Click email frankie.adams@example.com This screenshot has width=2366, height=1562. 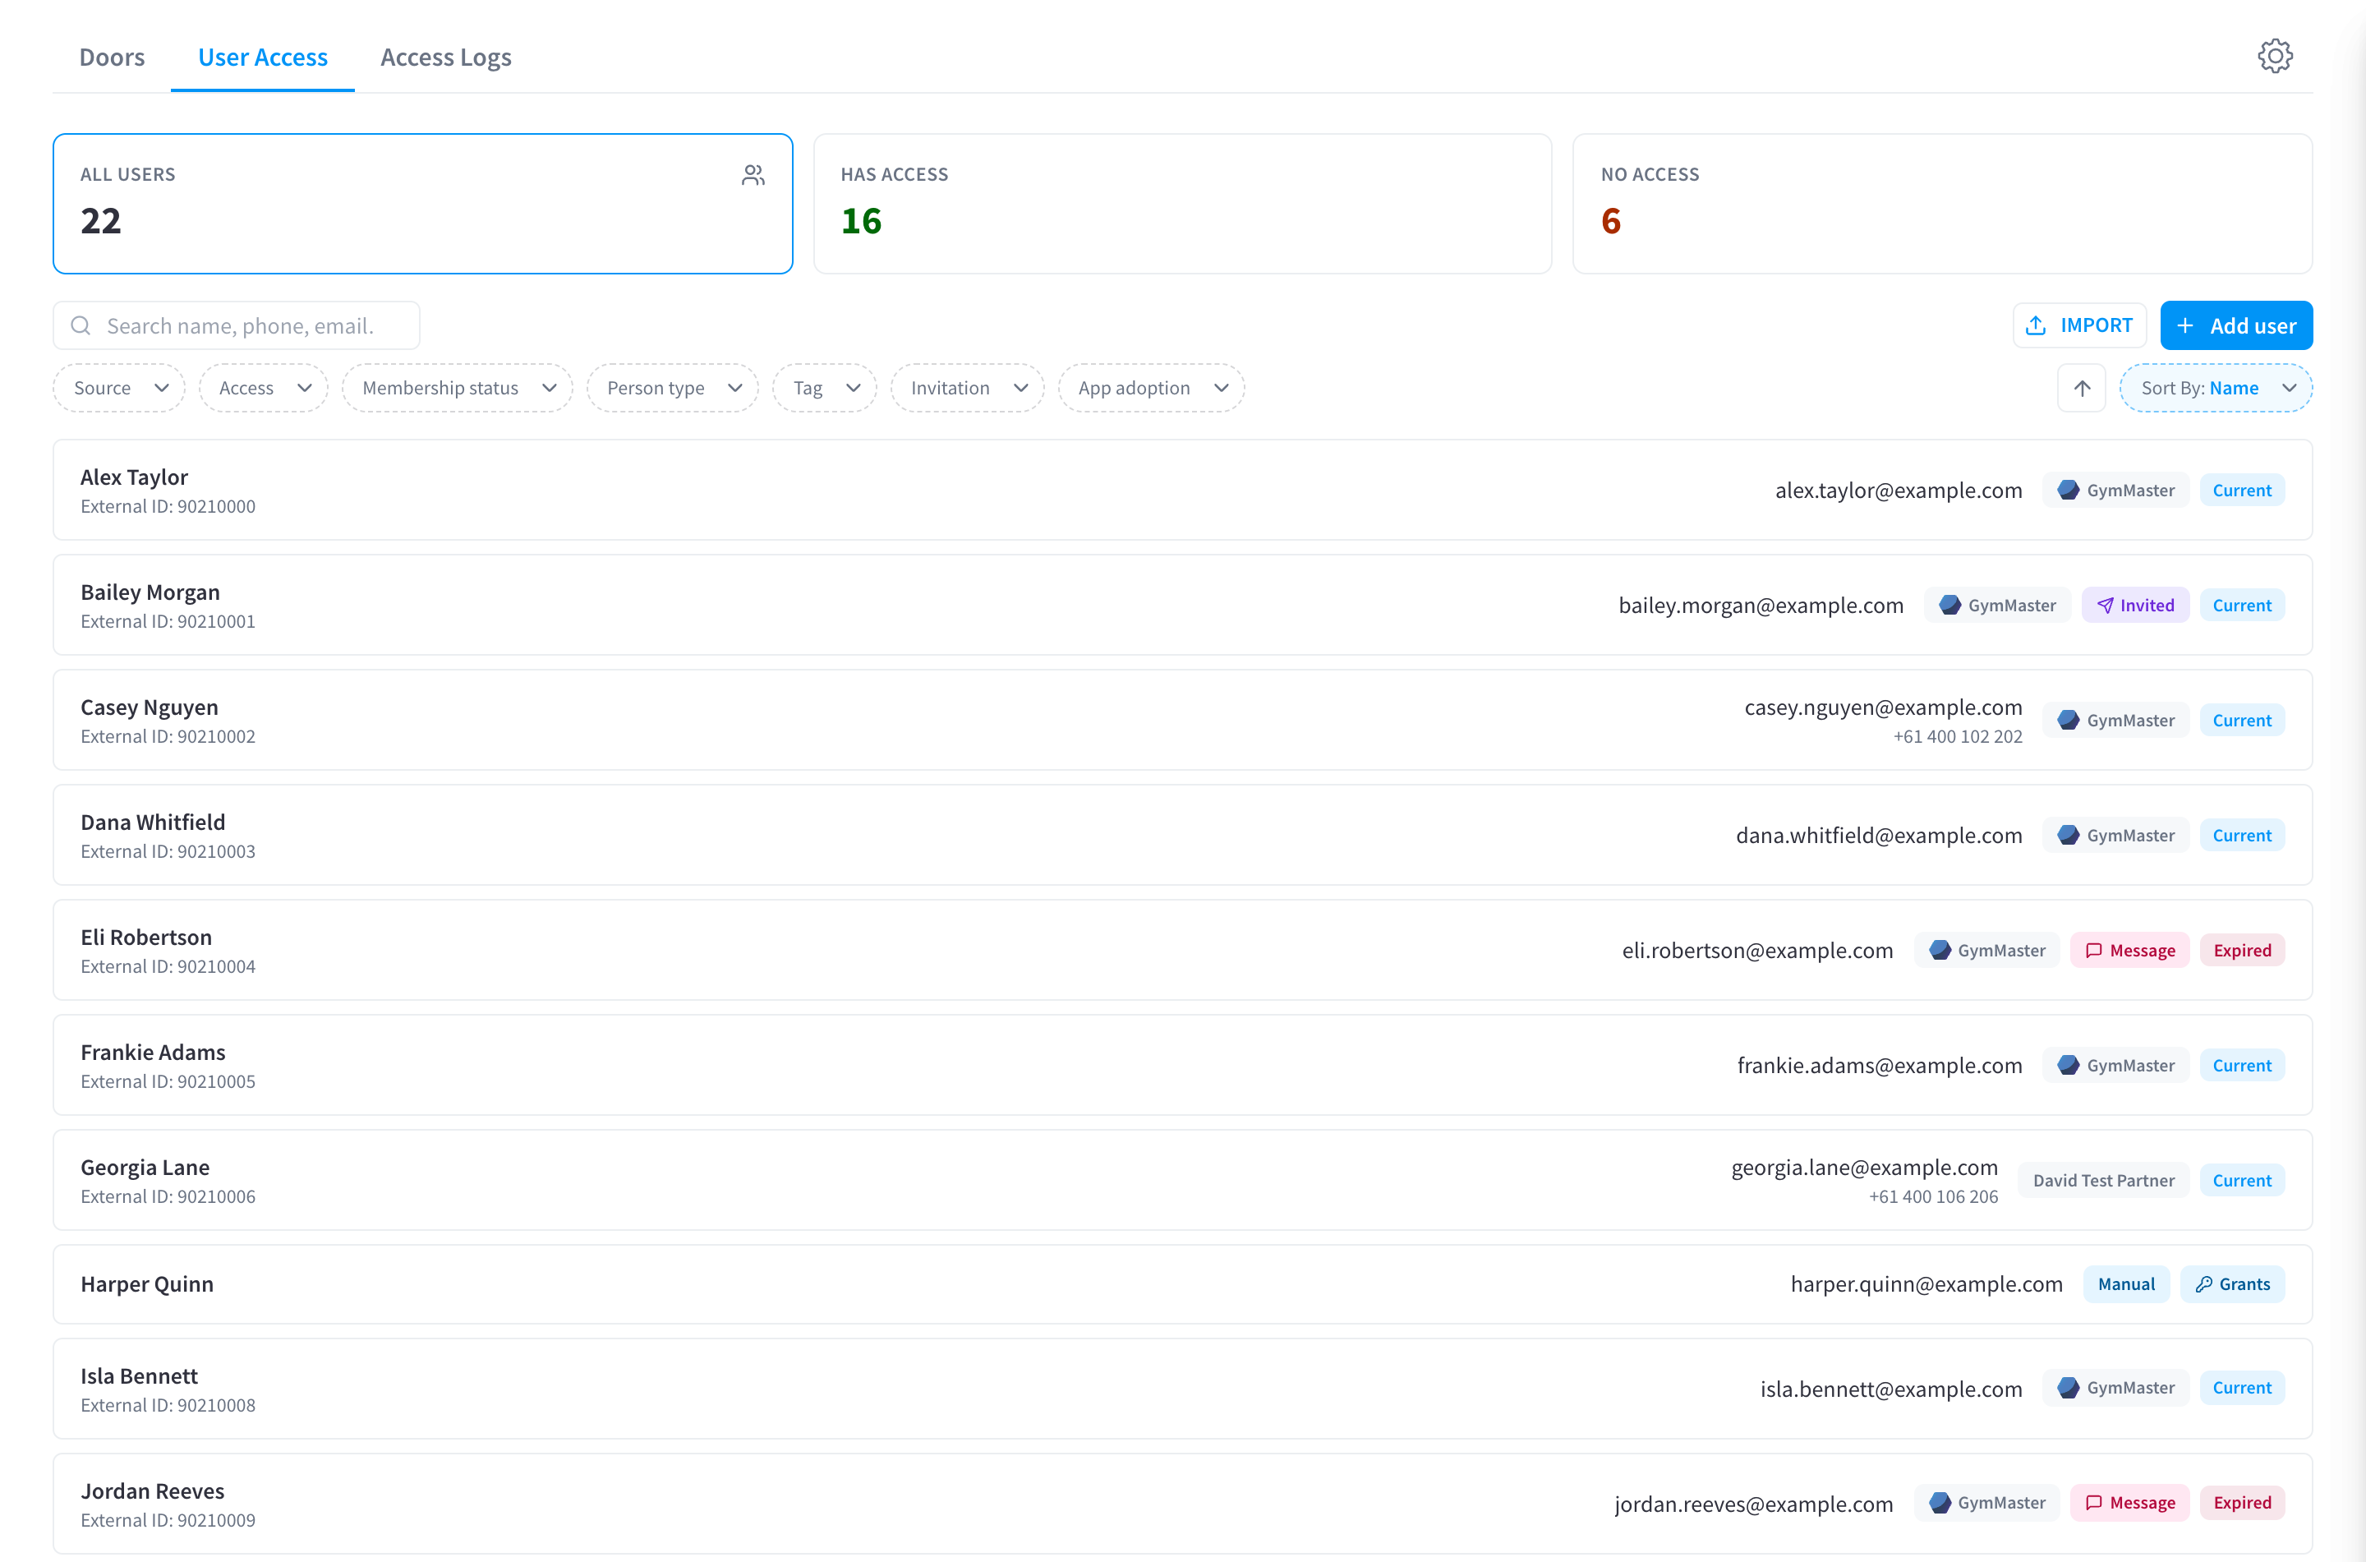[1879, 1065]
